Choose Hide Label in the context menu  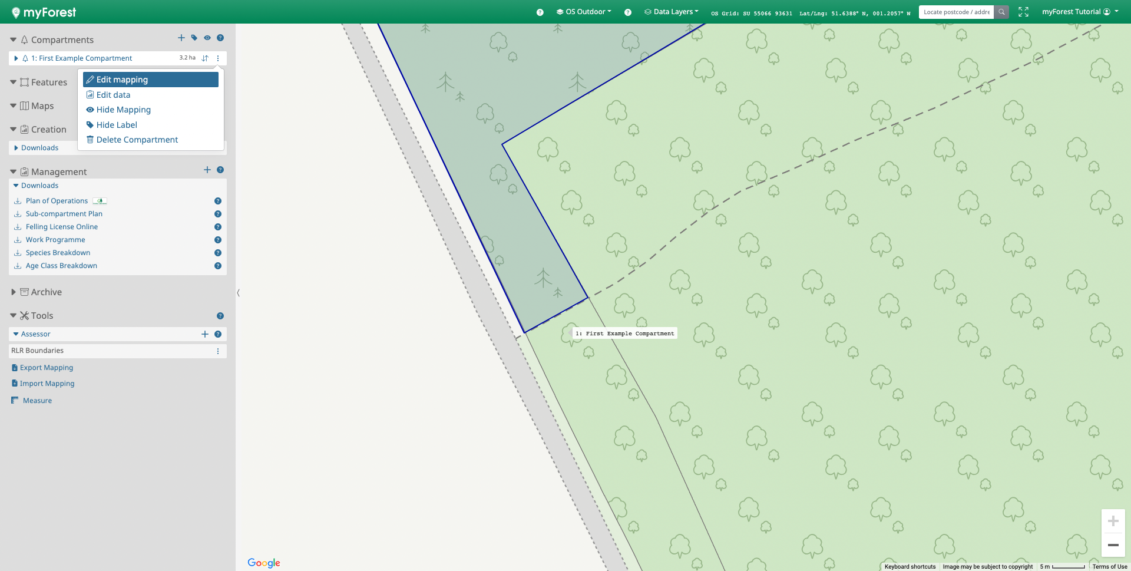(117, 125)
